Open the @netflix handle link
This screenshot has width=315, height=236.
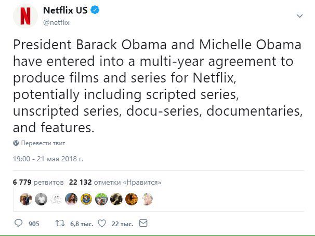pos(56,22)
